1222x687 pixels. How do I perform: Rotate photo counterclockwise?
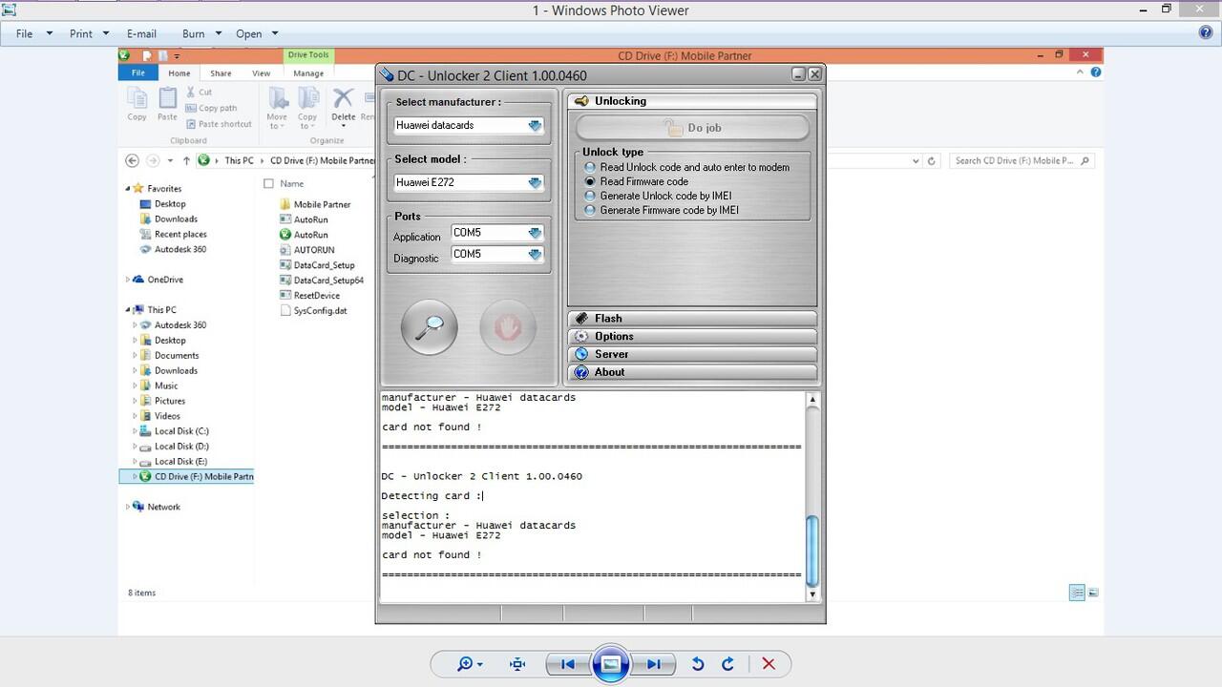(698, 664)
